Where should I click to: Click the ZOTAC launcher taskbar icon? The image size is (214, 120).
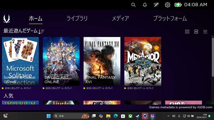(152, 116)
